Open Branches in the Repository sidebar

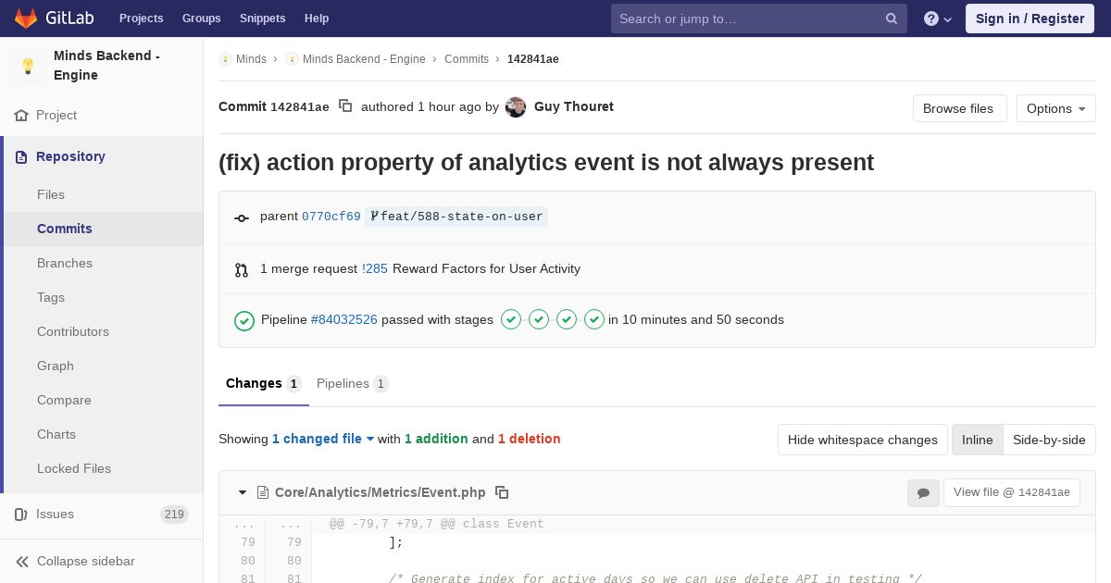tap(65, 263)
